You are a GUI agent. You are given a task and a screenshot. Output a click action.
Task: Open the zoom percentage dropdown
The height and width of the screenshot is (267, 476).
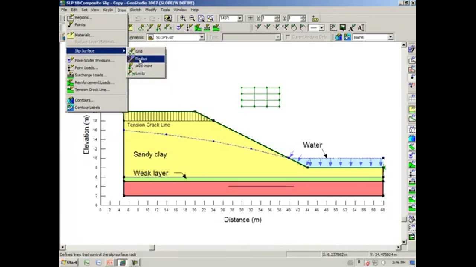pos(240,18)
